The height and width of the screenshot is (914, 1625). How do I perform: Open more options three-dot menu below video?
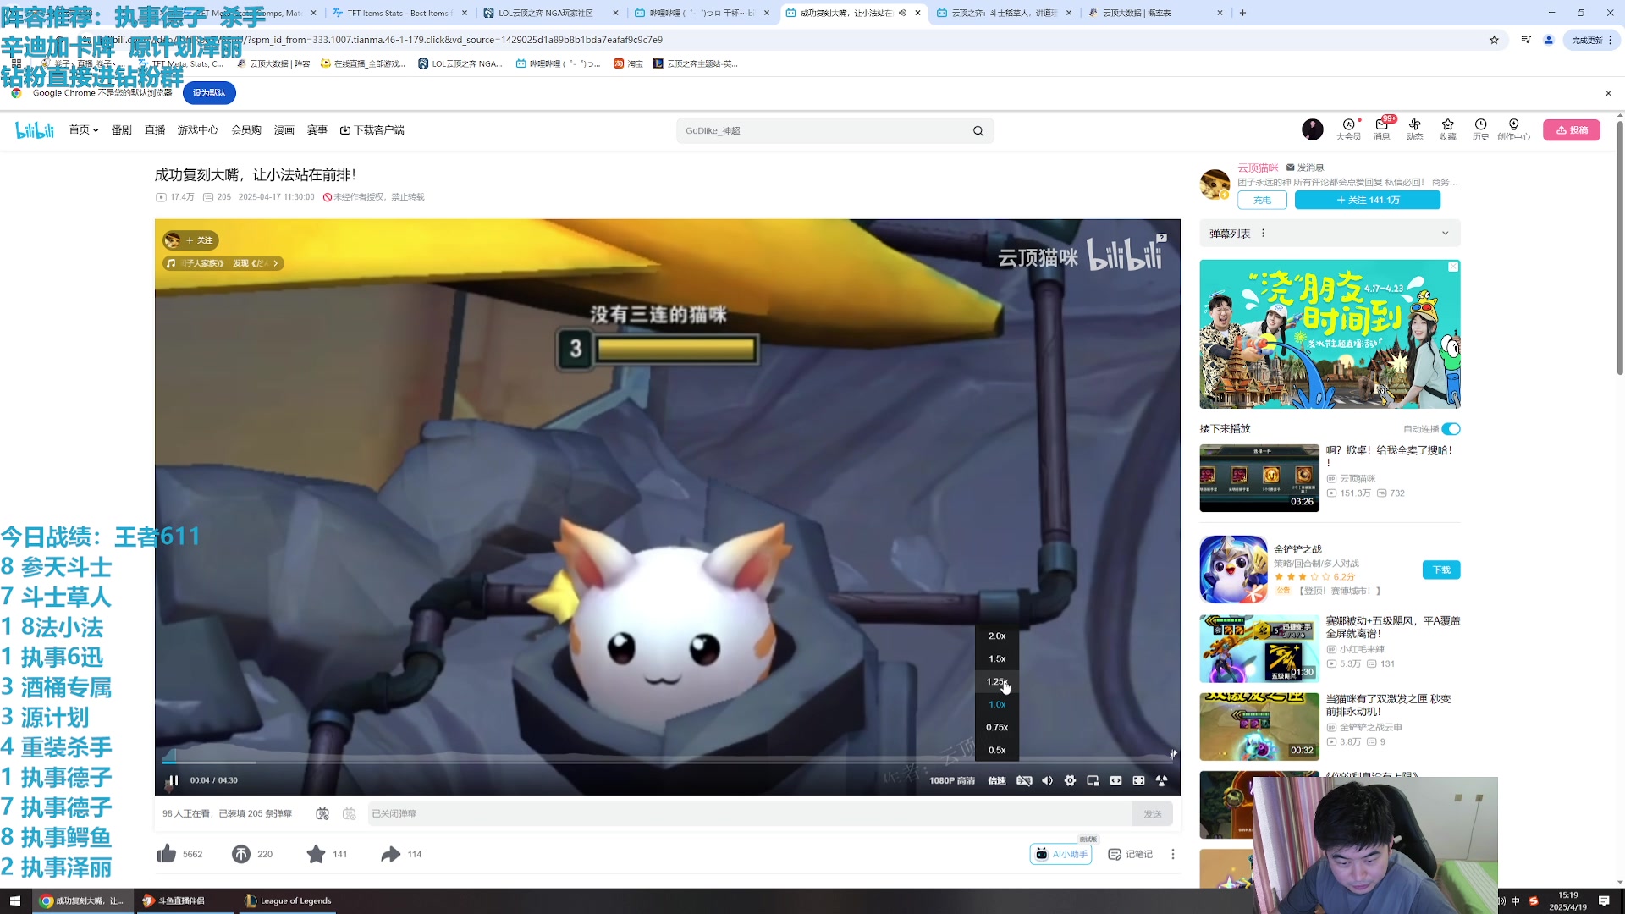(x=1173, y=854)
